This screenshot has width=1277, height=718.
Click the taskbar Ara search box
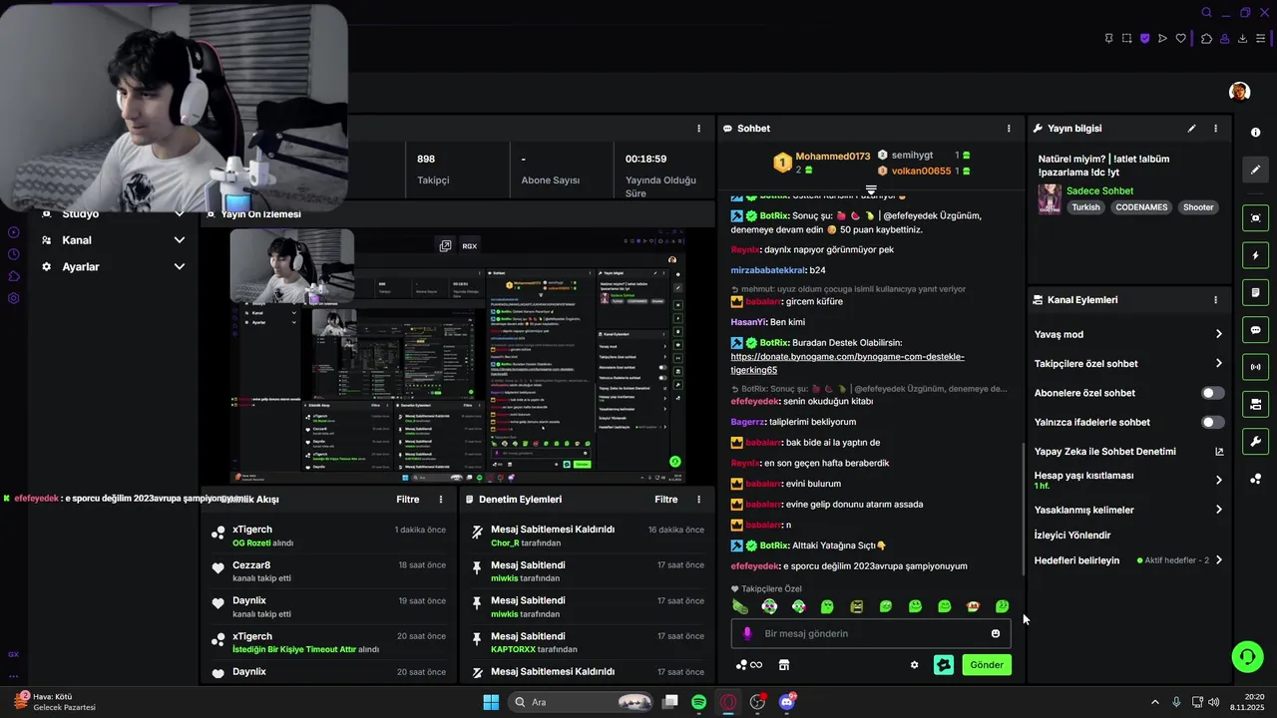tap(582, 702)
